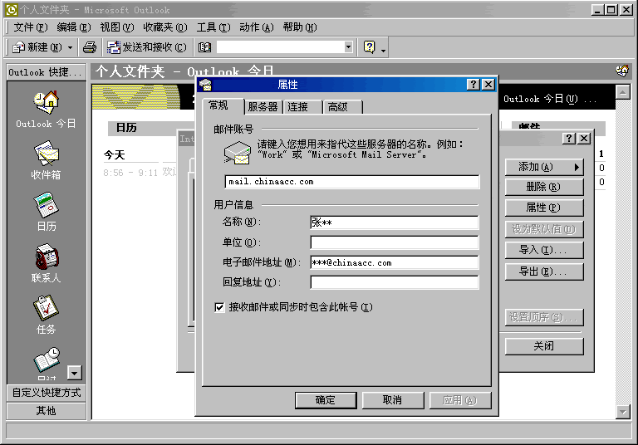Click the Send and Receive (发送和接收) button

146,47
